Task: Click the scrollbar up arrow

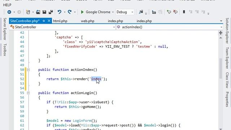Action: (221, 38)
